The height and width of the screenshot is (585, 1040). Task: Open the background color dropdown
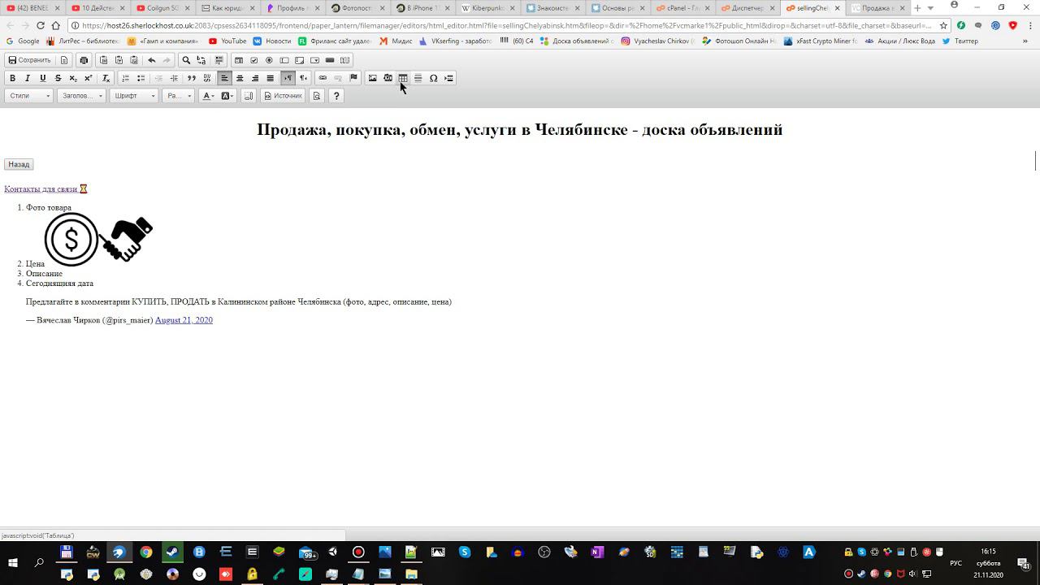tap(227, 96)
